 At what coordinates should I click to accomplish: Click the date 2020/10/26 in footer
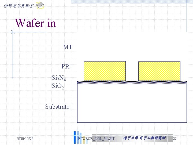point(25,139)
